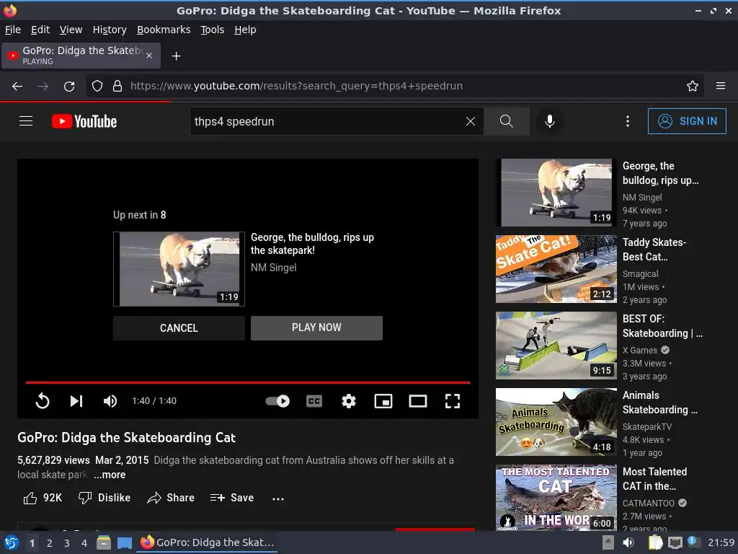Image resolution: width=738 pixels, height=554 pixels.
Task: Select the Firefox GoPro taskbar window entry
Action: [207, 542]
